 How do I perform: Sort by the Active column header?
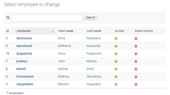coord(119,31)
